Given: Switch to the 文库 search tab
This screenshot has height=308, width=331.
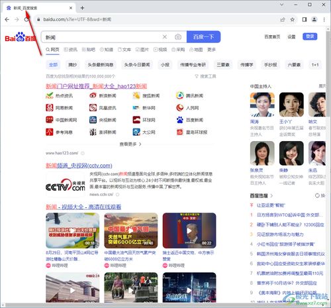Looking at the screenshot, I should (124, 50).
